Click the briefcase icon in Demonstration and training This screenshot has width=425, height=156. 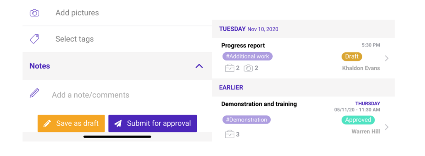[230, 134]
